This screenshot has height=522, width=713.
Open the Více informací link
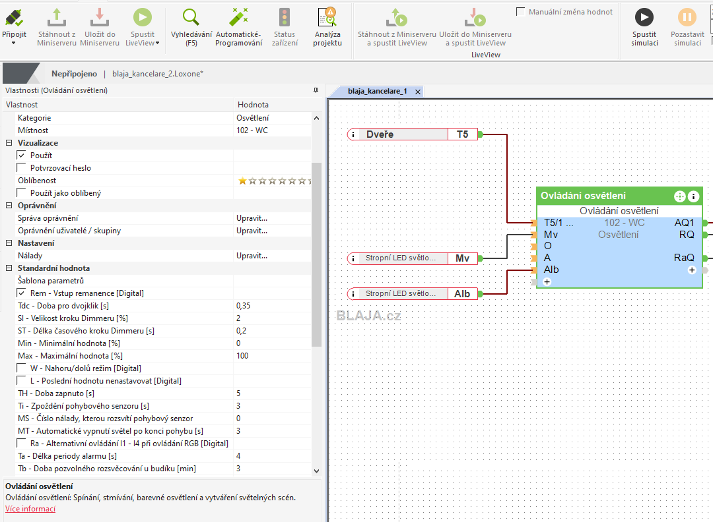click(30, 509)
